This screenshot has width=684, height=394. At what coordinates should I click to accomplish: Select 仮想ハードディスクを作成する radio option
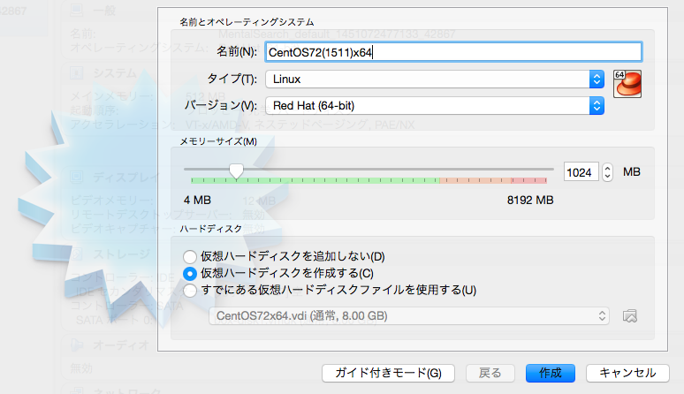tap(190, 274)
